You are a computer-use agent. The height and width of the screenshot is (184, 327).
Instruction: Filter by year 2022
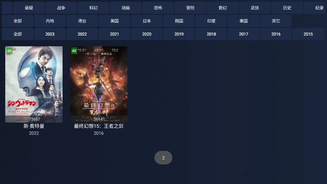click(x=82, y=34)
